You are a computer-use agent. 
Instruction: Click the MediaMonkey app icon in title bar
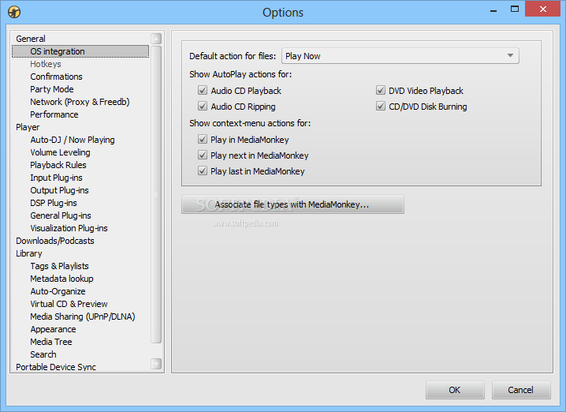tap(14, 12)
